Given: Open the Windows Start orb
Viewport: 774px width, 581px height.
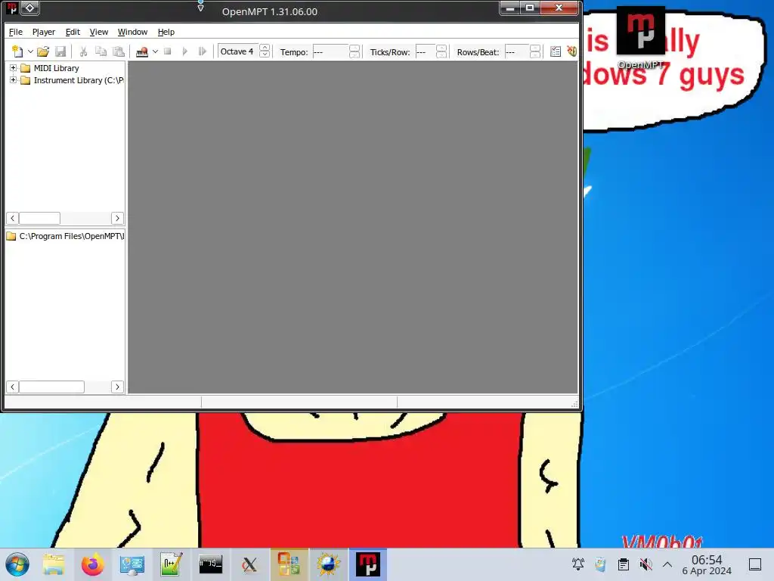Looking at the screenshot, I should point(17,564).
